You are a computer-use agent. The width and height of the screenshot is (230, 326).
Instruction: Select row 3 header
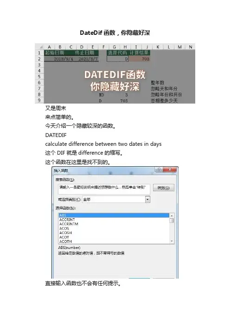pos(39,65)
